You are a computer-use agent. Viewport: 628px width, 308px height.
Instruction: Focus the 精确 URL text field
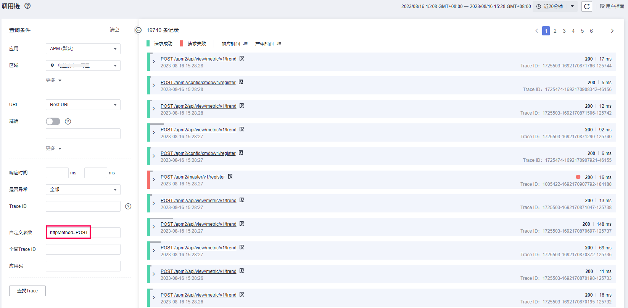[x=83, y=134]
